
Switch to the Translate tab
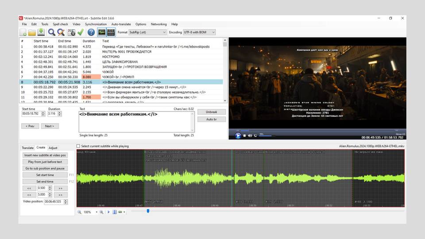27,148
